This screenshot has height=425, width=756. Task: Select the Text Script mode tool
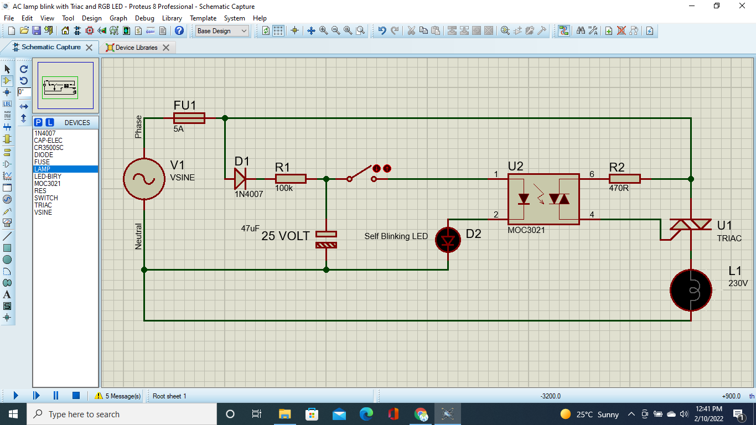(7, 116)
